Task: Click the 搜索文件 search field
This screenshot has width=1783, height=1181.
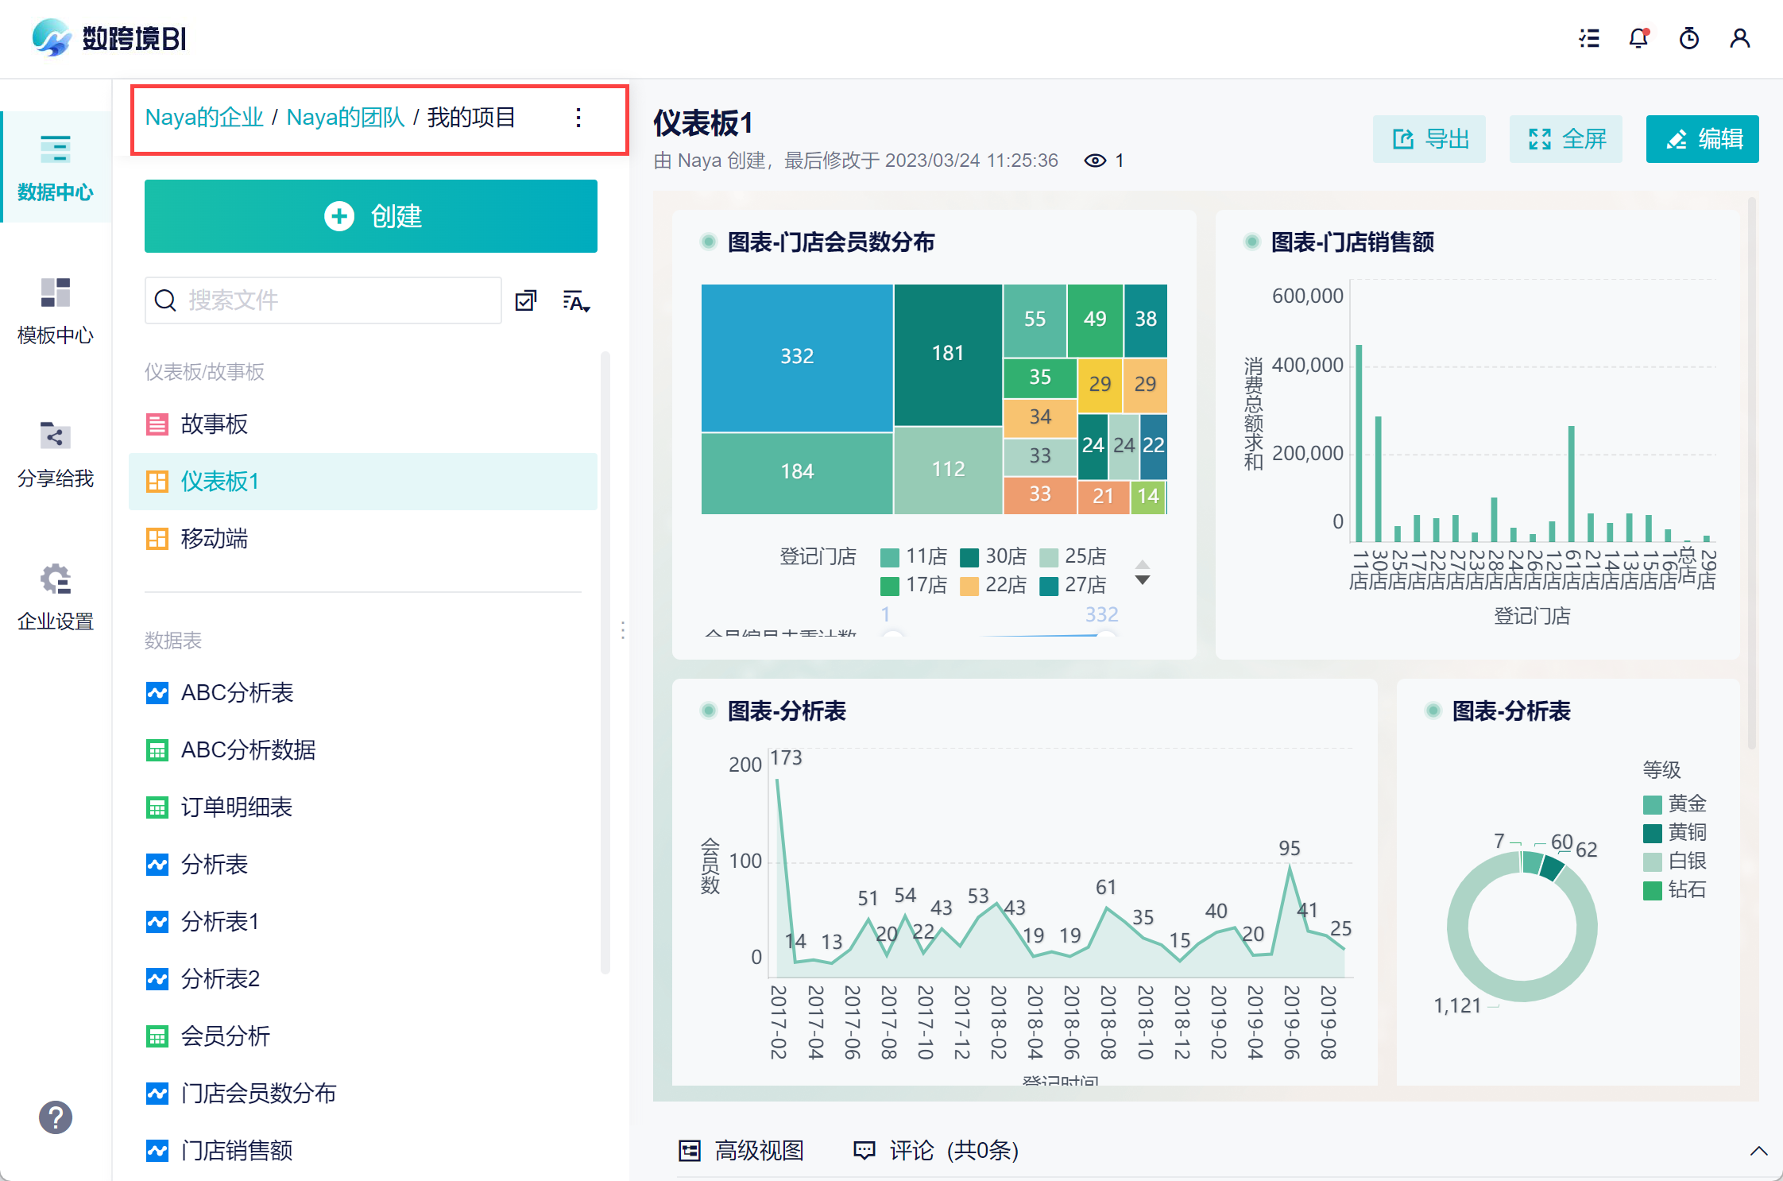Action: click(323, 300)
